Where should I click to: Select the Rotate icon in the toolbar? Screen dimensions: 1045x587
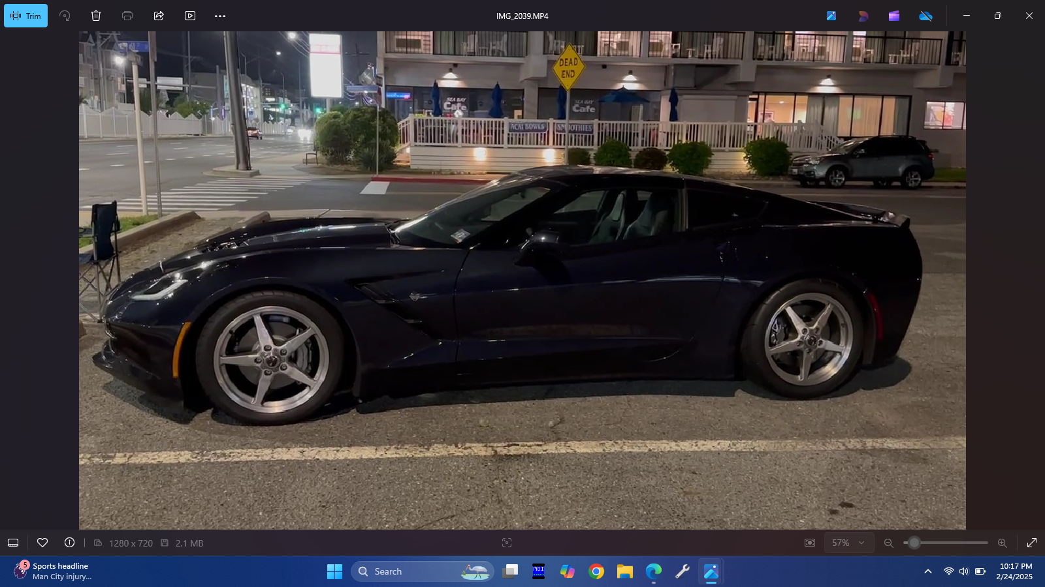pos(65,16)
